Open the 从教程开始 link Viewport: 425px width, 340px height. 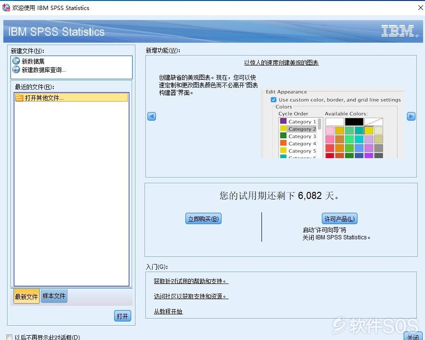click(168, 312)
